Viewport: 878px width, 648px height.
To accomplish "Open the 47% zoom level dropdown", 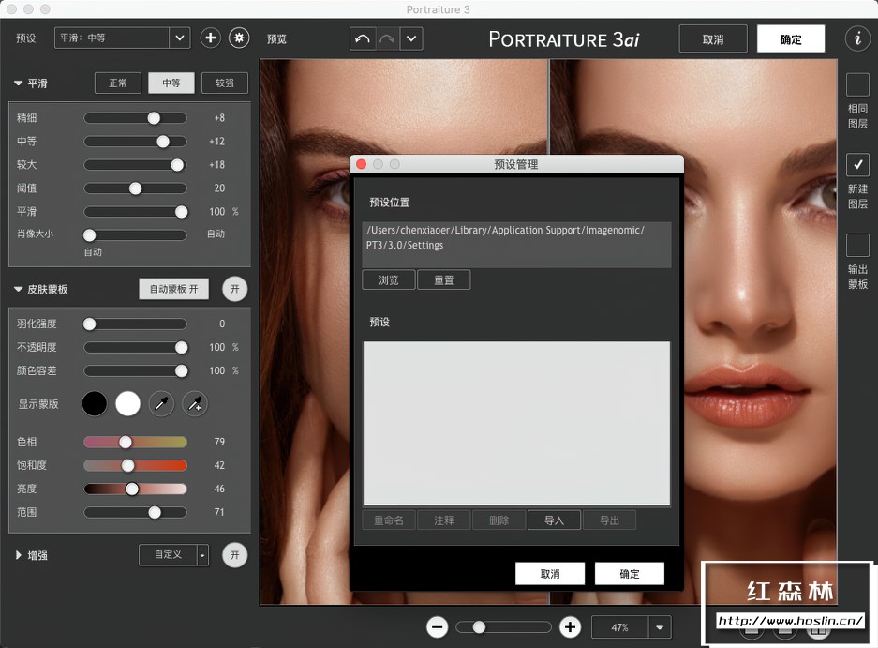I will (x=661, y=627).
